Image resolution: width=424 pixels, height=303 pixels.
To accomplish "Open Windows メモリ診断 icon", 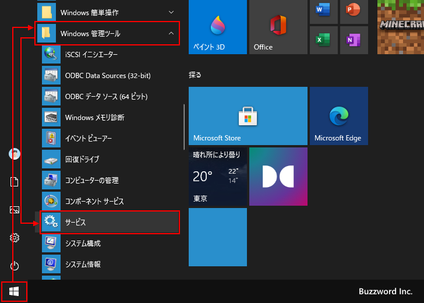I will point(51,118).
